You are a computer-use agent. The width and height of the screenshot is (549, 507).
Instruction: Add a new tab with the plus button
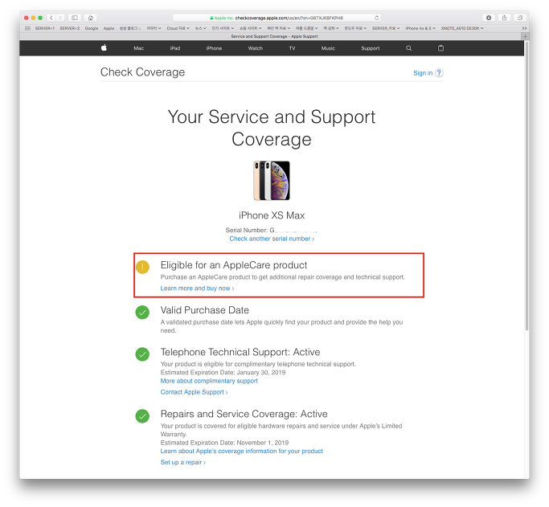(525, 36)
